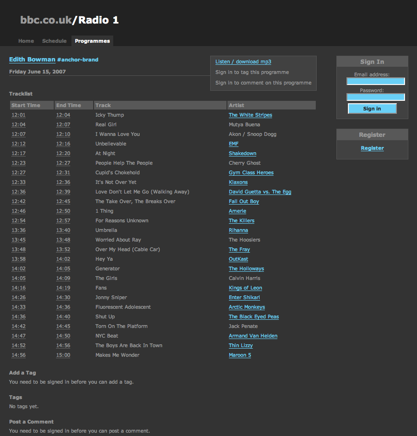
Task: Focus the Email address field
Action: (375, 81)
